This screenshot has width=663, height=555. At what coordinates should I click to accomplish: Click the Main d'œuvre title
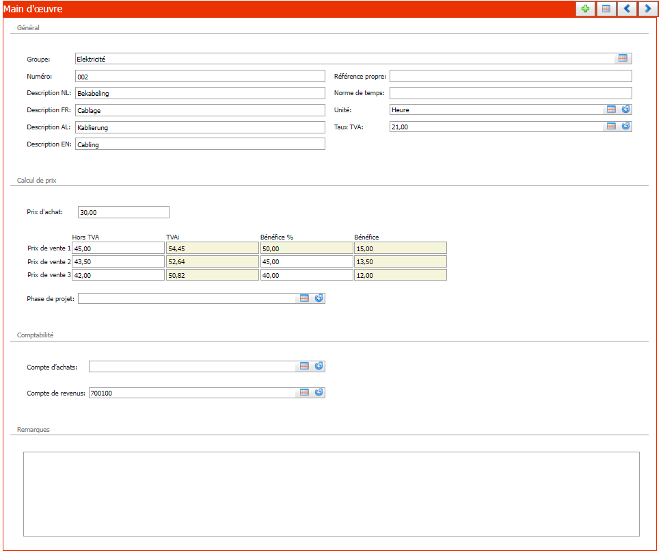coord(33,9)
